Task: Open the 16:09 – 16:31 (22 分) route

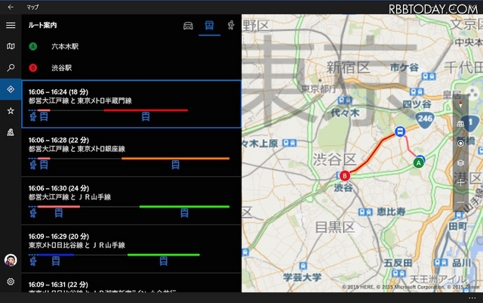Action: (x=131, y=283)
